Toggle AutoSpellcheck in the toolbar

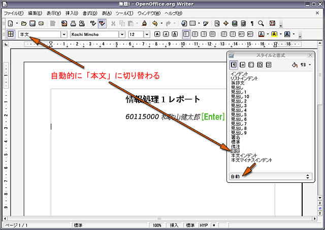102,23
